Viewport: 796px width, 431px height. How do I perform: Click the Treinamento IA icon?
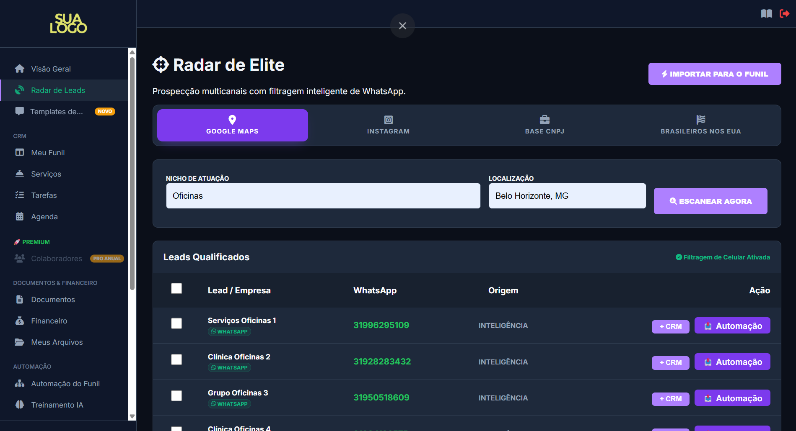[x=19, y=405]
